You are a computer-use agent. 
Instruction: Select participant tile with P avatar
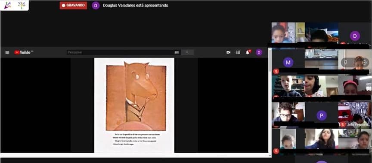click(x=322, y=115)
